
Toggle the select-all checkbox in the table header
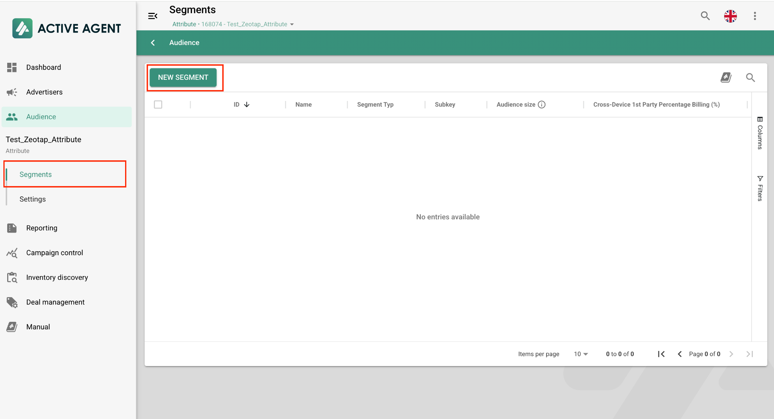coord(158,104)
